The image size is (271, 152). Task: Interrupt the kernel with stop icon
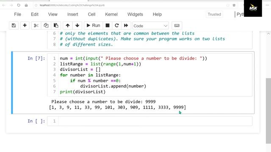point(108,25)
